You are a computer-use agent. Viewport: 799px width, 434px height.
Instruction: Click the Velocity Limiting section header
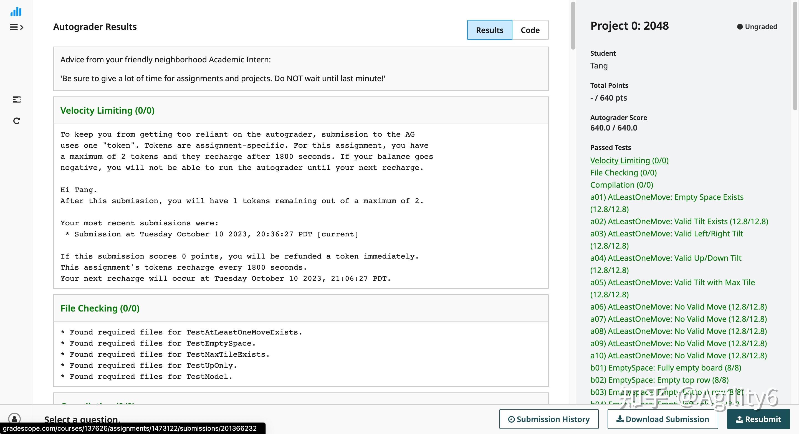click(x=107, y=111)
